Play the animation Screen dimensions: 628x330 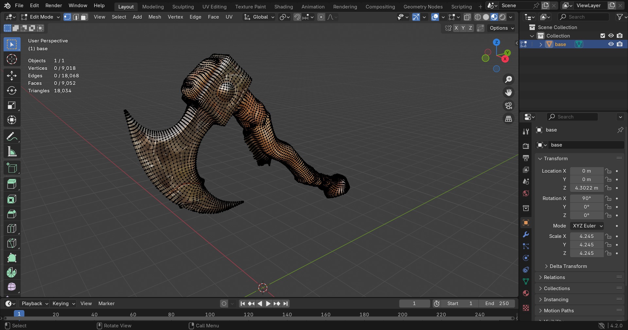tap(268, 304)
